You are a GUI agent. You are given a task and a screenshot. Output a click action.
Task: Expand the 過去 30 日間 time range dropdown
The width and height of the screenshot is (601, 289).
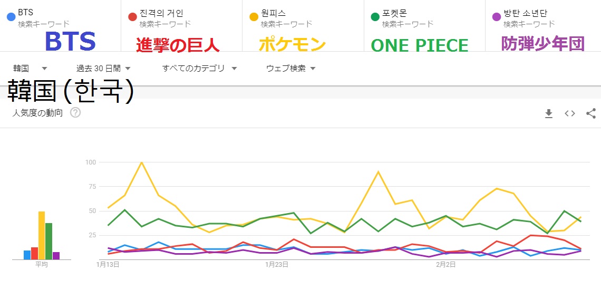(103, 68)
